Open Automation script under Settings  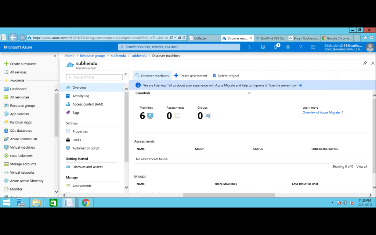pyautogui.click(x=86, y=148)
